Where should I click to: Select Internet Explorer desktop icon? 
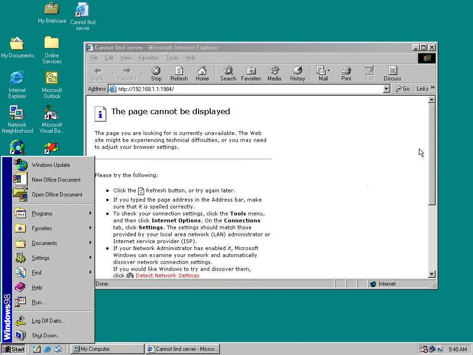tap(17, 85)
